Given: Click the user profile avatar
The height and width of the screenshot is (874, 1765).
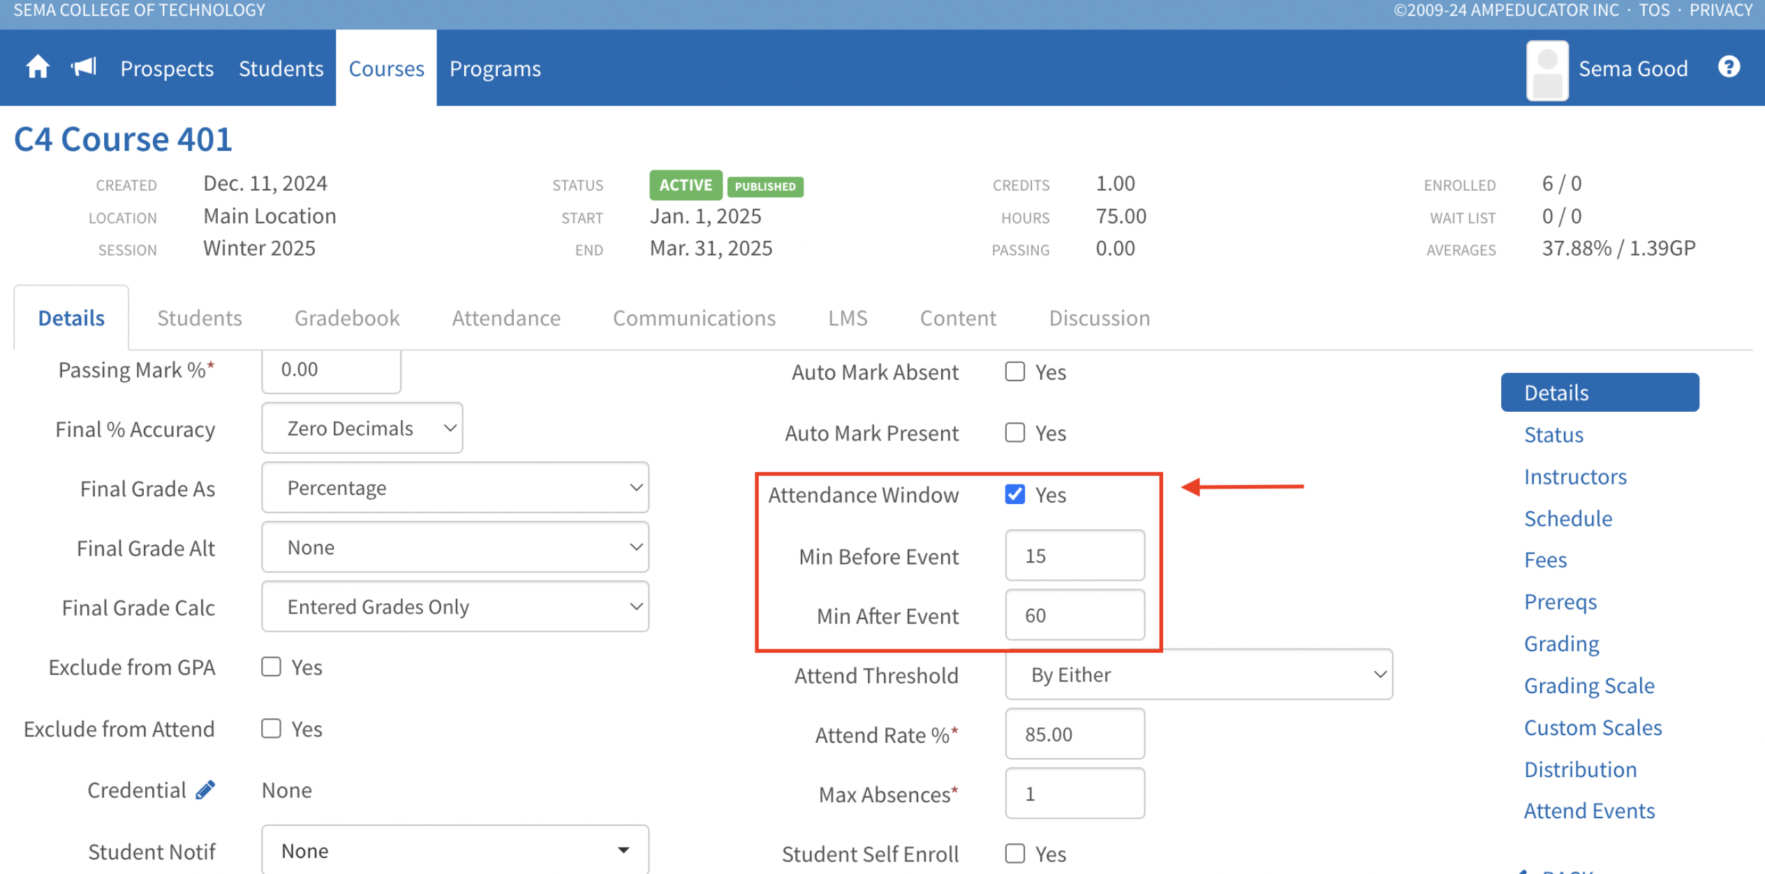Looking at the screenshot, I should [x=1547, y=71].
